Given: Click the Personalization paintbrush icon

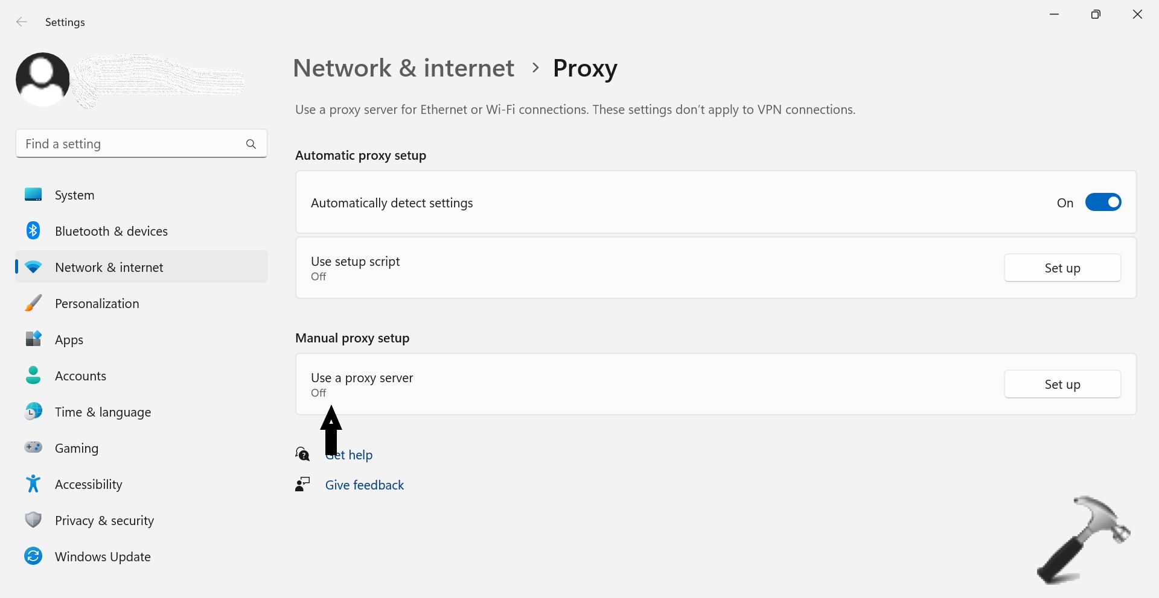Looking at the screenshot, I should point(33,303).
